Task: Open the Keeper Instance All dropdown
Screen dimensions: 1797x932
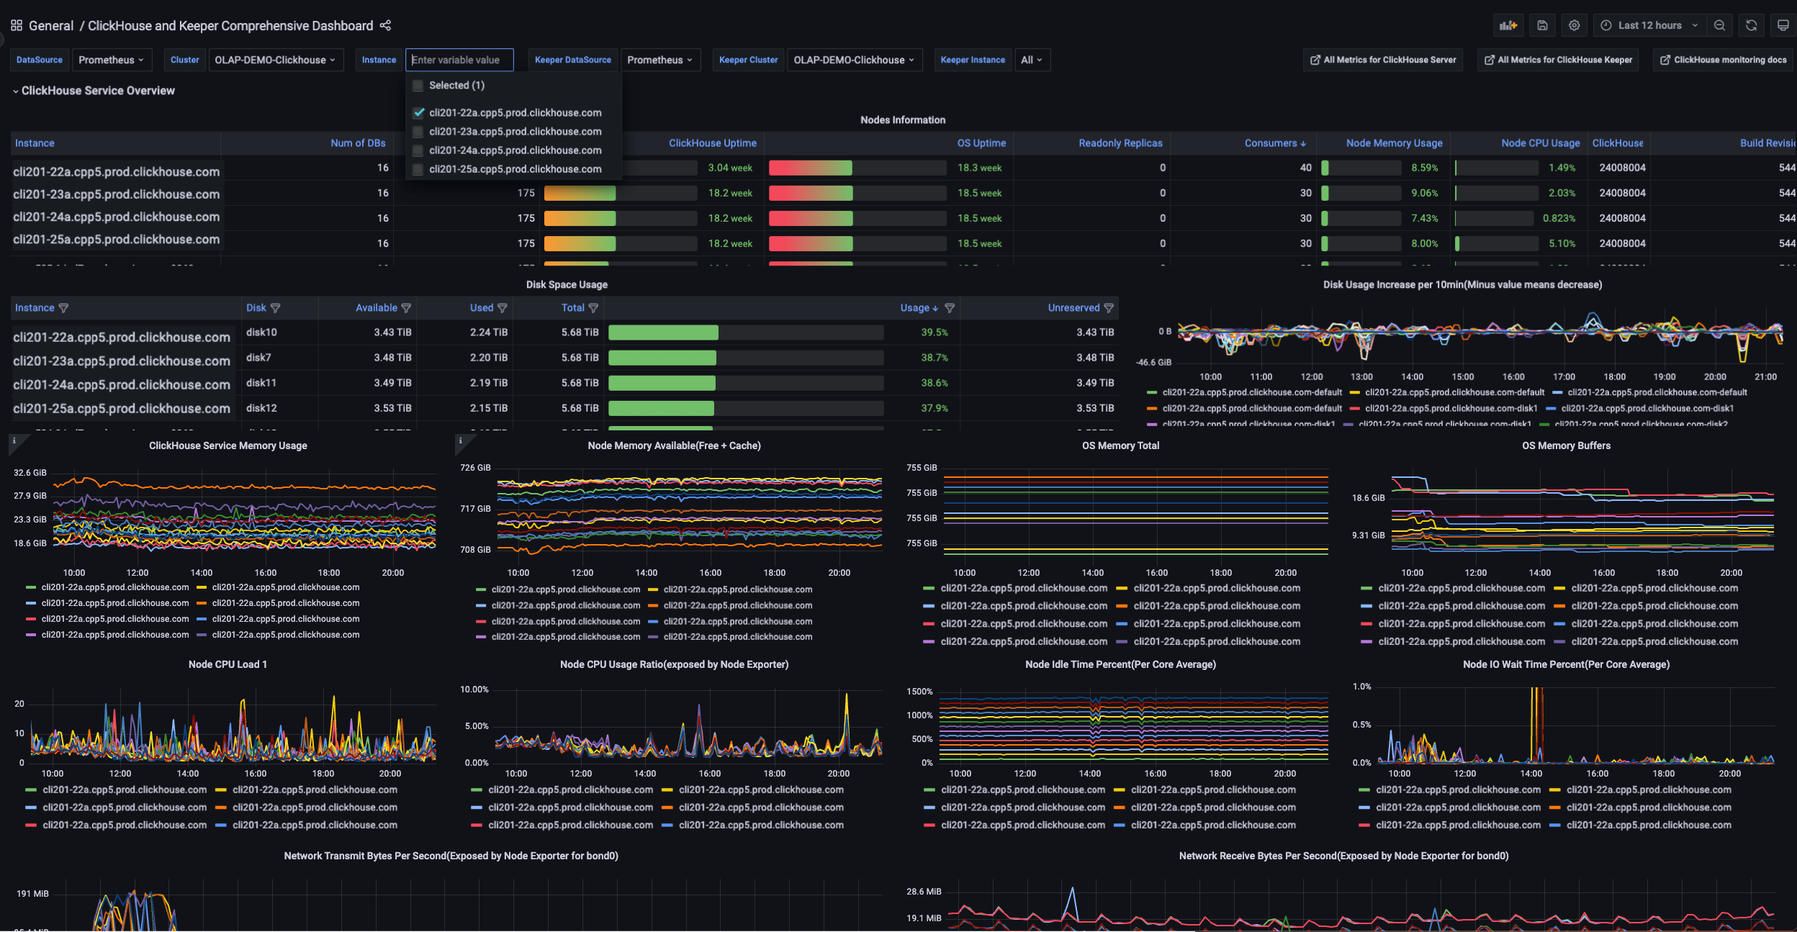Action: (x=1031, y=60)
